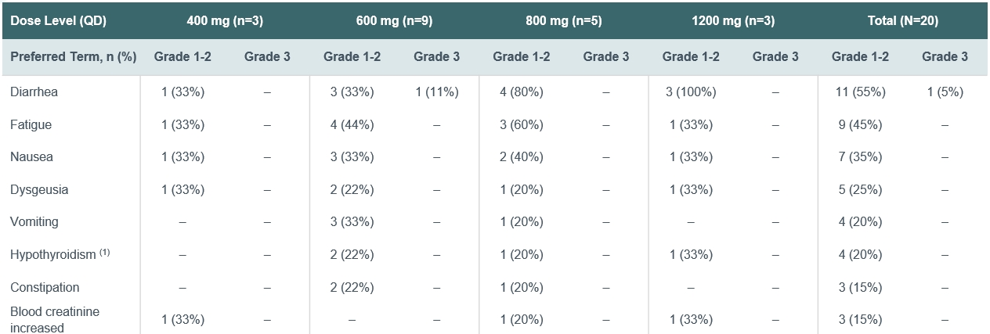Click the Constipation row label
Image resolution: width=990 pixels, height=334 pixels.
tap(45, 287)
